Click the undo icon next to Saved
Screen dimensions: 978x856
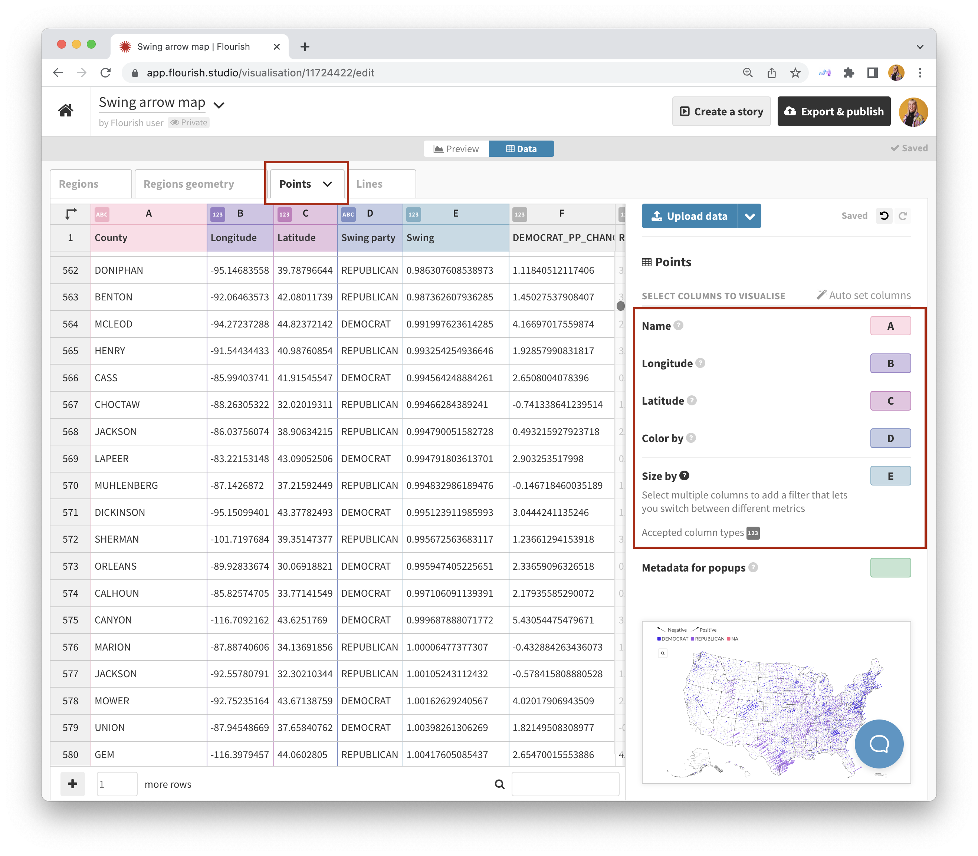click(884, 216)
